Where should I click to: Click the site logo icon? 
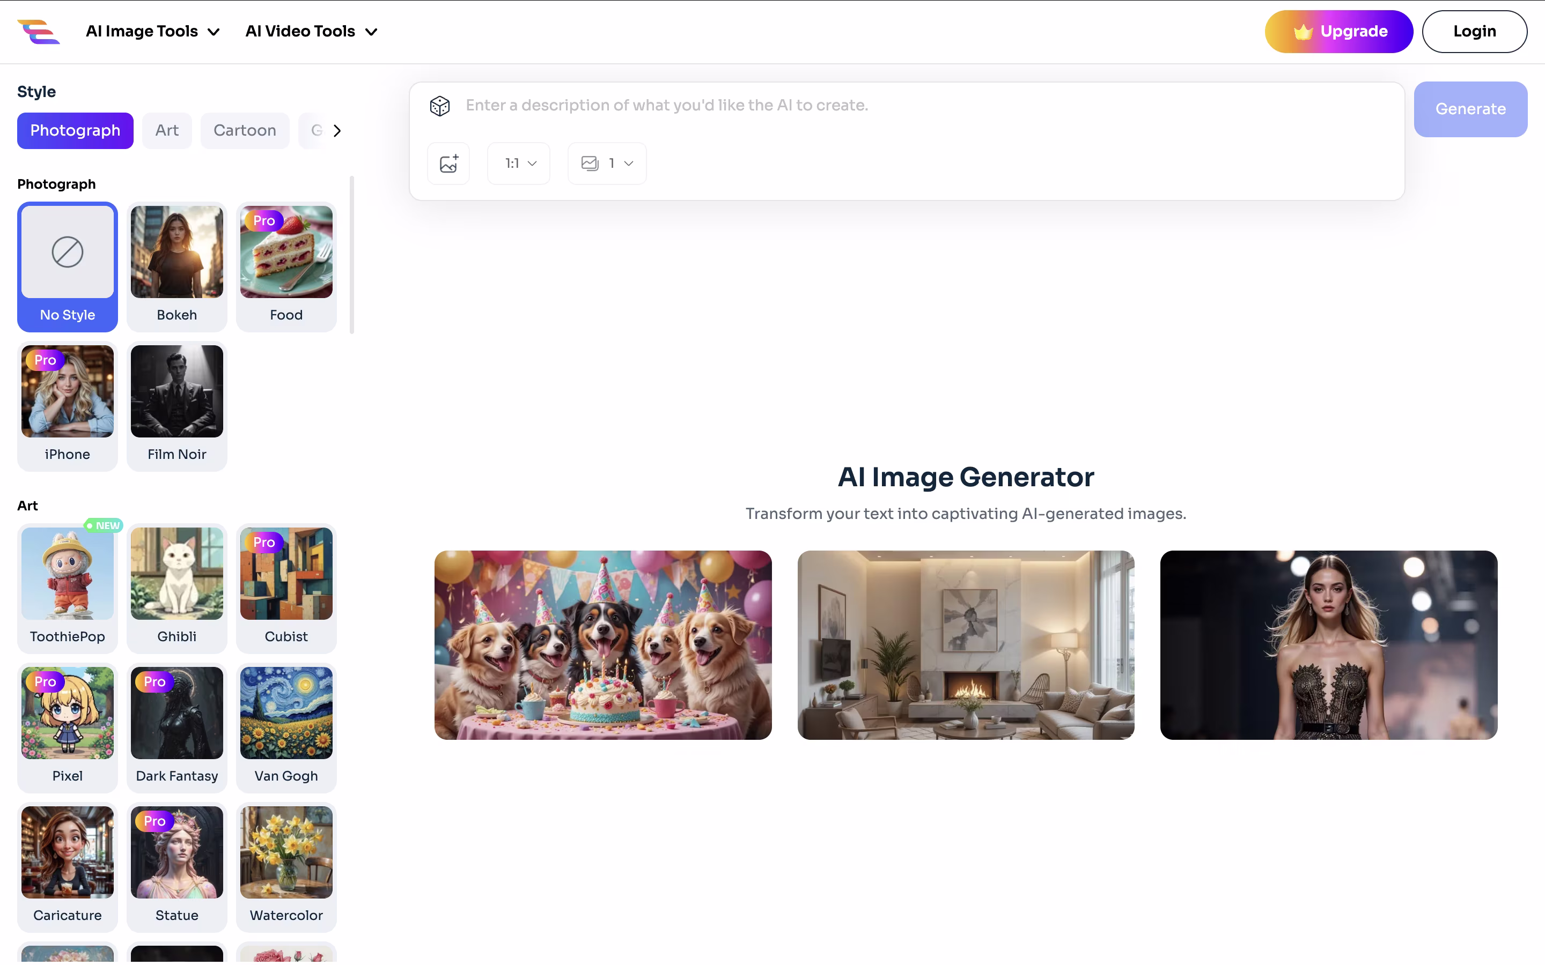38,31
